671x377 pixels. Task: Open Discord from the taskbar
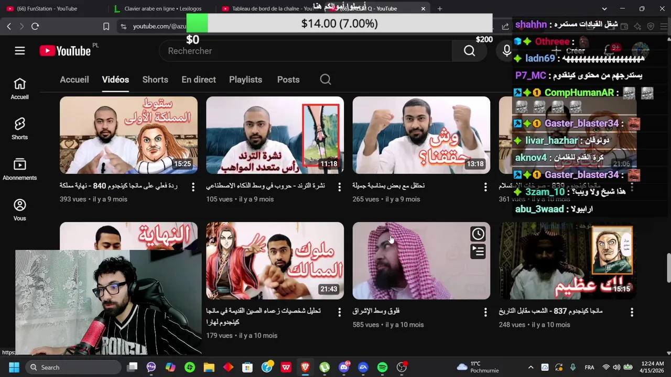coord(344,368)
